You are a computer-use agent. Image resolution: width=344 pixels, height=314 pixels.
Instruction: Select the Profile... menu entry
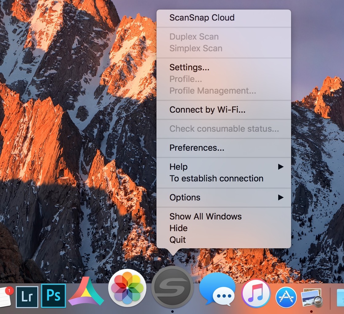[224, 79]
